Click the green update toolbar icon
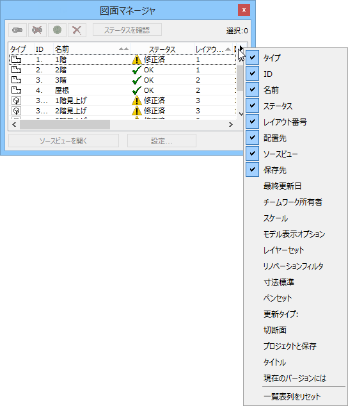348x406 pixels. pyautogui.click(x=57, y=30)
